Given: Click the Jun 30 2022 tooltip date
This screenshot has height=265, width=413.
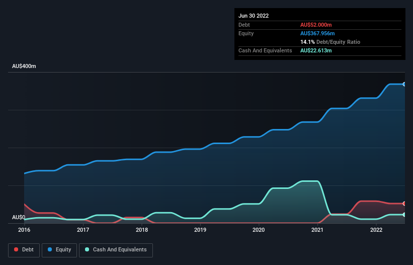Looking at the screenshot, I should [254, 16].
